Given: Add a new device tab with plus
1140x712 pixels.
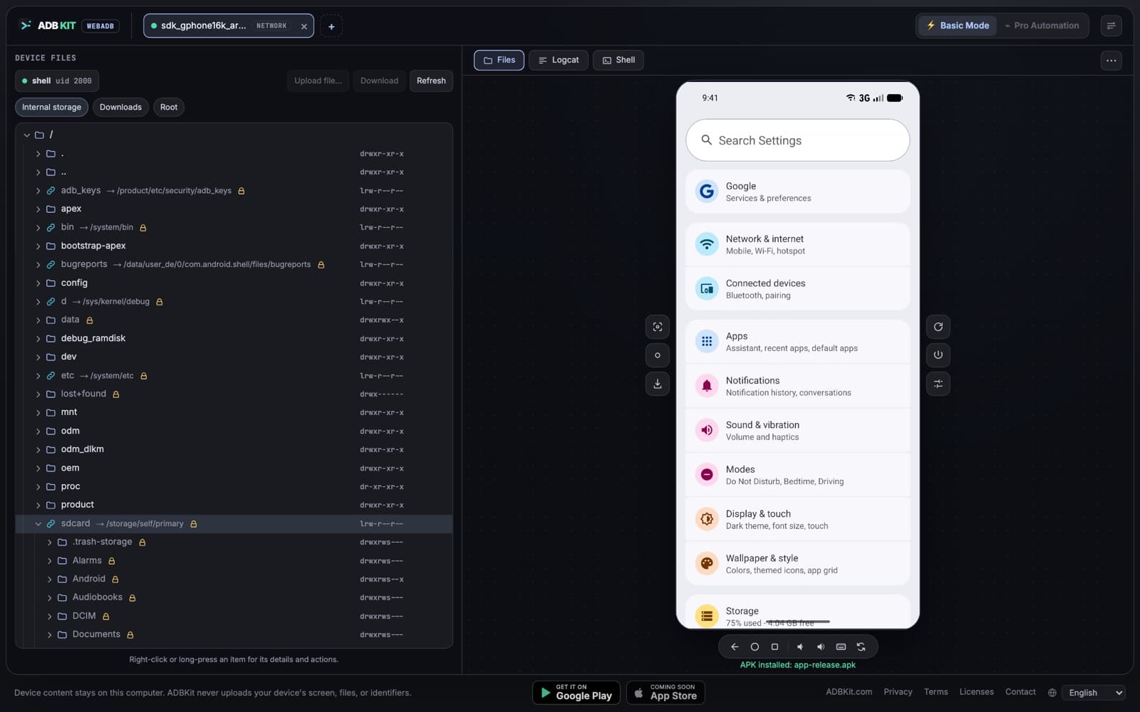Looking at the screenshot, I should point(331,26).
